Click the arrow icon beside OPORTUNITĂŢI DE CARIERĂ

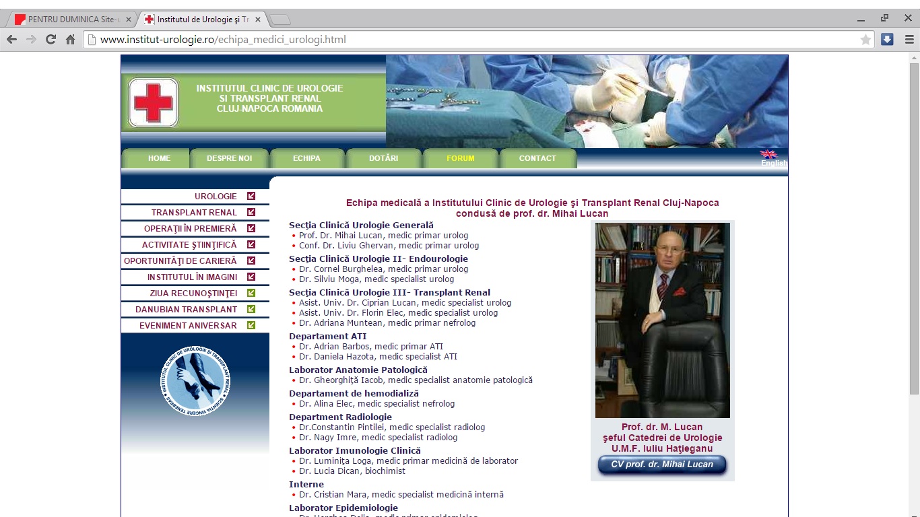click(x=251, y=261)
